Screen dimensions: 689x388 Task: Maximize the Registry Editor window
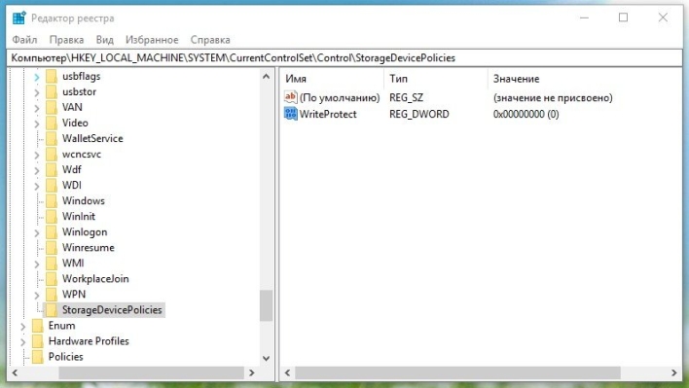click(623, 18)
